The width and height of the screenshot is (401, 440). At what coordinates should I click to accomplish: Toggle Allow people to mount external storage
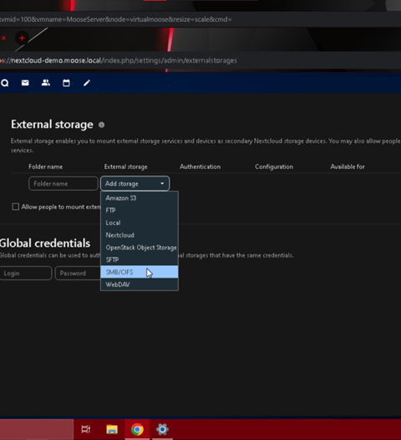[x=15, y=207]
